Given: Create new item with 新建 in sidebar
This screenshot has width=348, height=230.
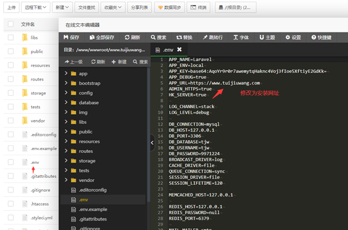Looking at the screenshot, I should point(119,61).
